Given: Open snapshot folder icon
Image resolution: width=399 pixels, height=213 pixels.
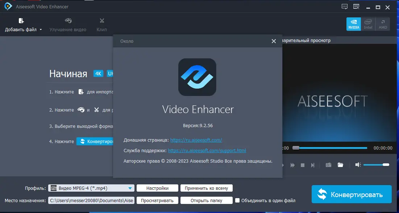Looking at the screenshot, I should (341, 165).
